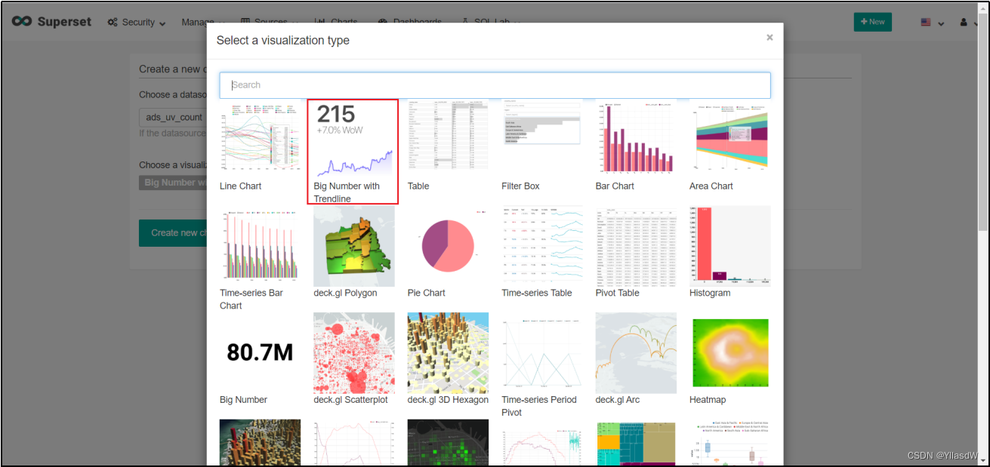This screenshot has width=990, height=467.
Task: Click the Filter Box label text
Action: tap(520, 186)
